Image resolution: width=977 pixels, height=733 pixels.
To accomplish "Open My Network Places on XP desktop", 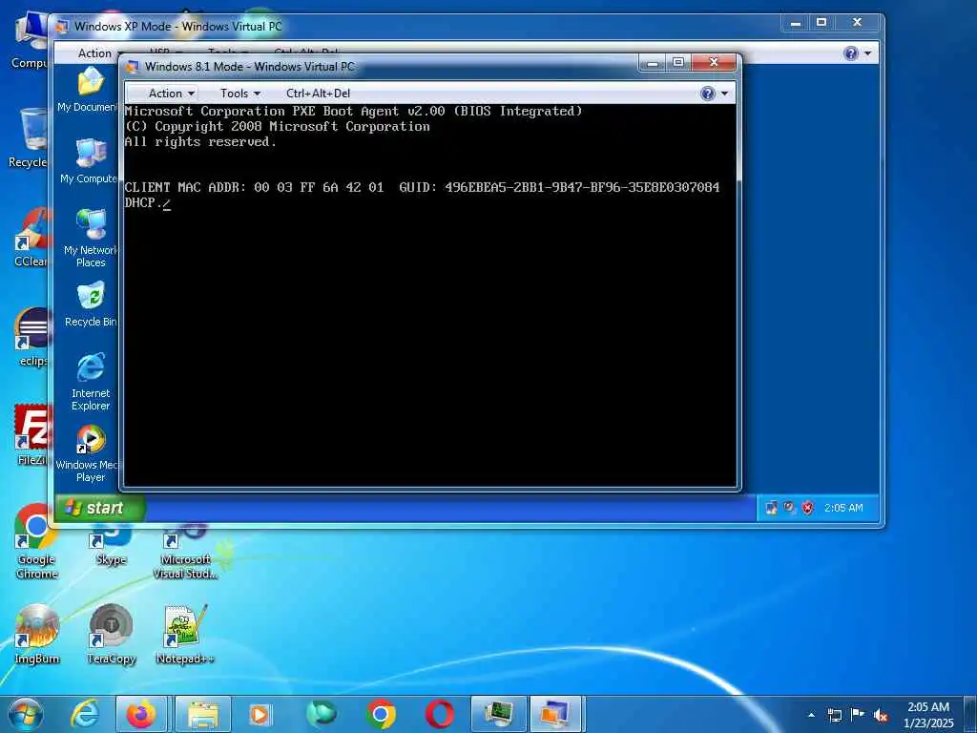I will pyautogui.click(x=91, y=238).
